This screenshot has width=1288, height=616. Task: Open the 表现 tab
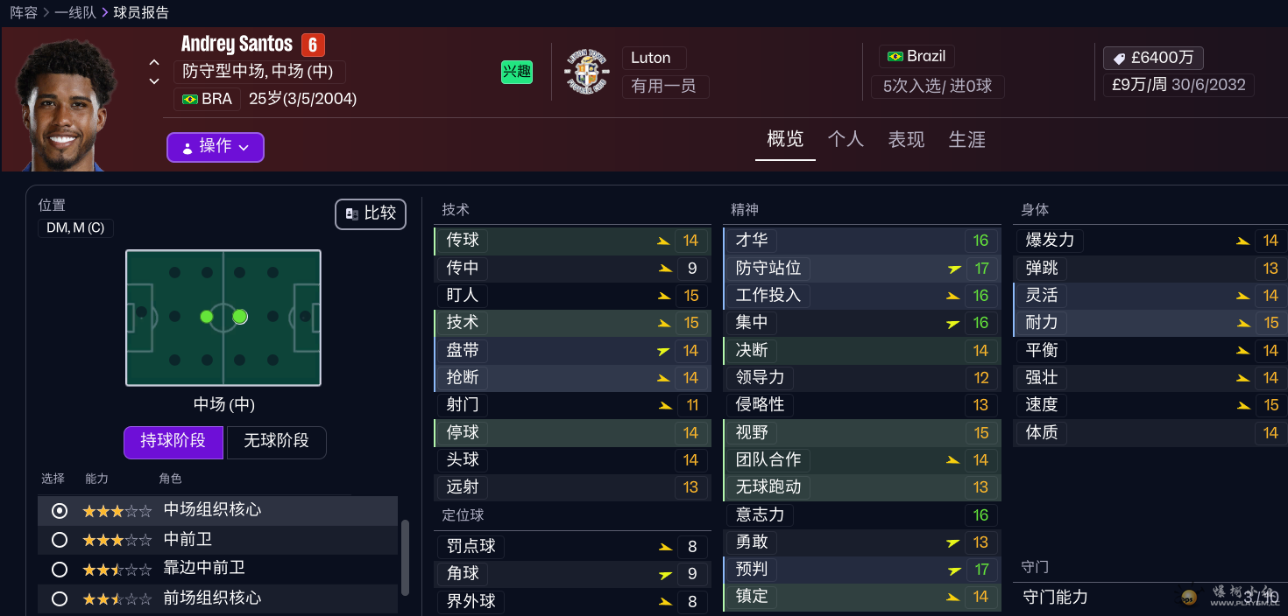(906, 140)
